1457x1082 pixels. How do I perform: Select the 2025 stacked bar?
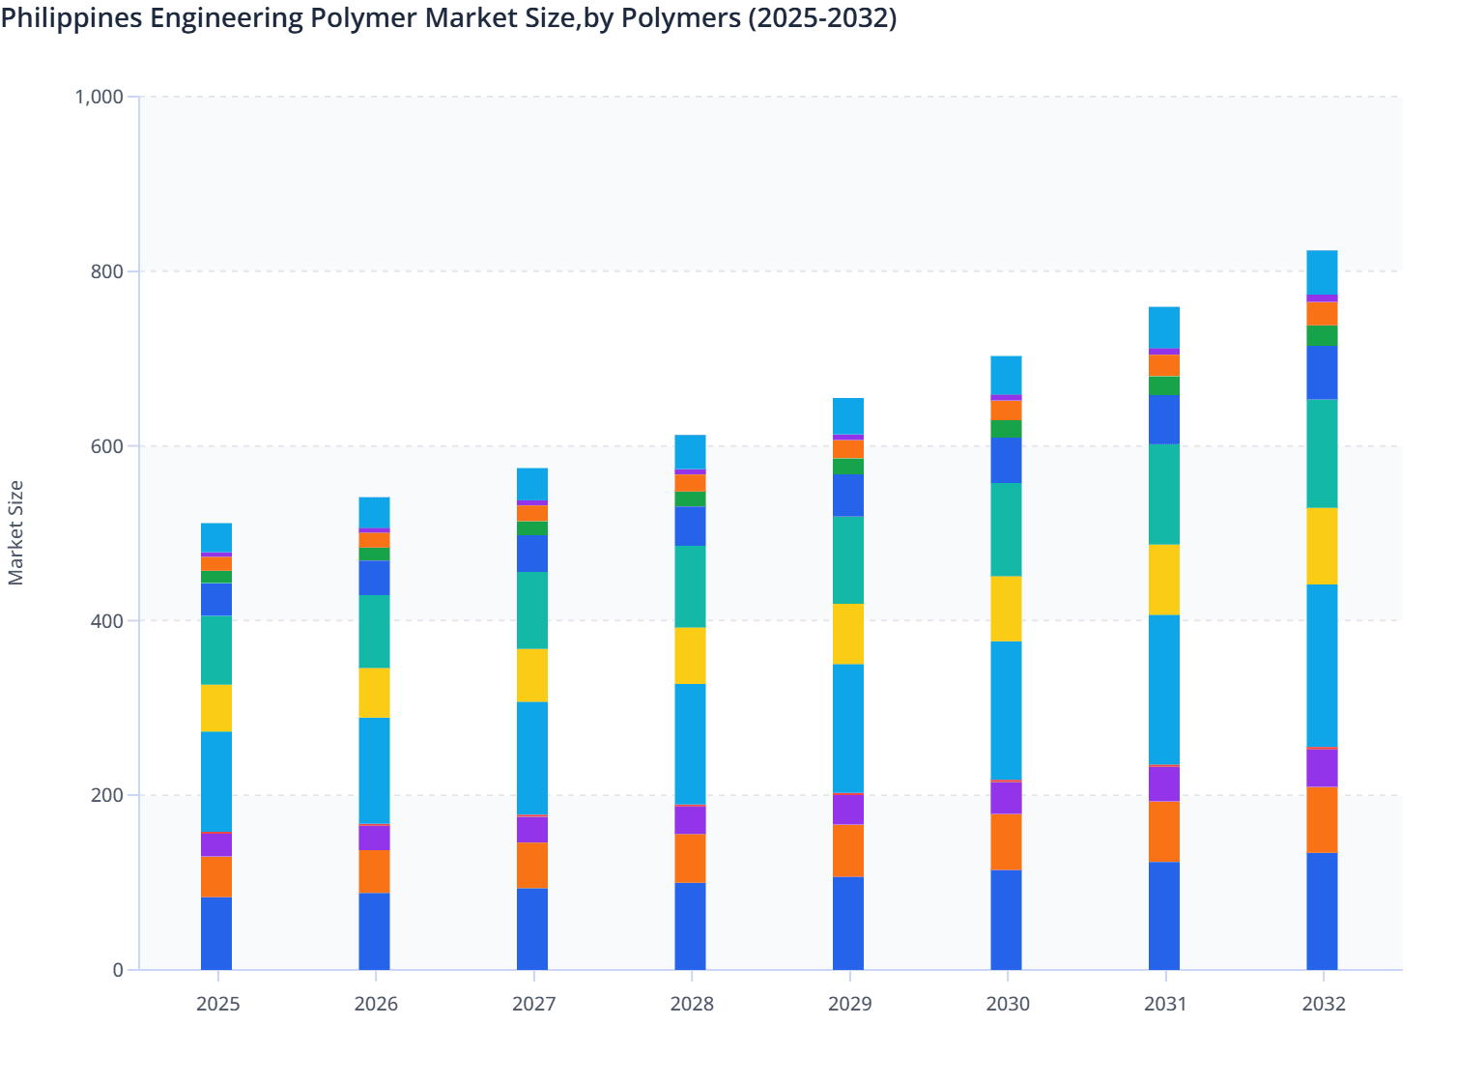[217, 744]
